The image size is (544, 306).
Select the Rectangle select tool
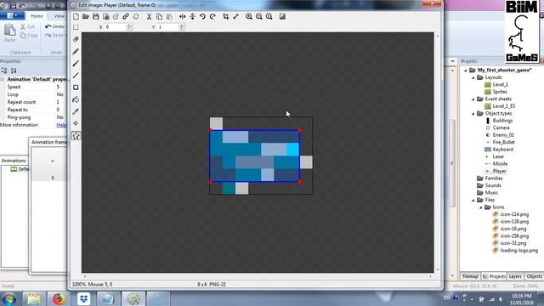76,27
